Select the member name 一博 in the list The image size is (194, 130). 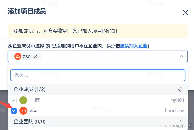(x=35, y=100)
